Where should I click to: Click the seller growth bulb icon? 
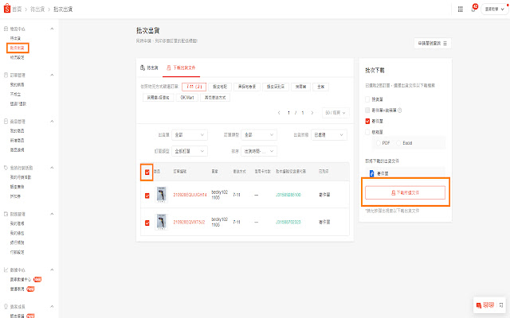(6, 306)
